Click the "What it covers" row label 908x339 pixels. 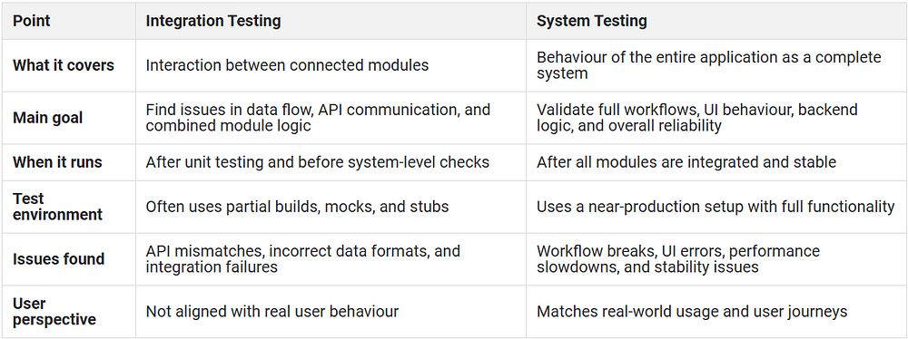click(x=64, y=65)
